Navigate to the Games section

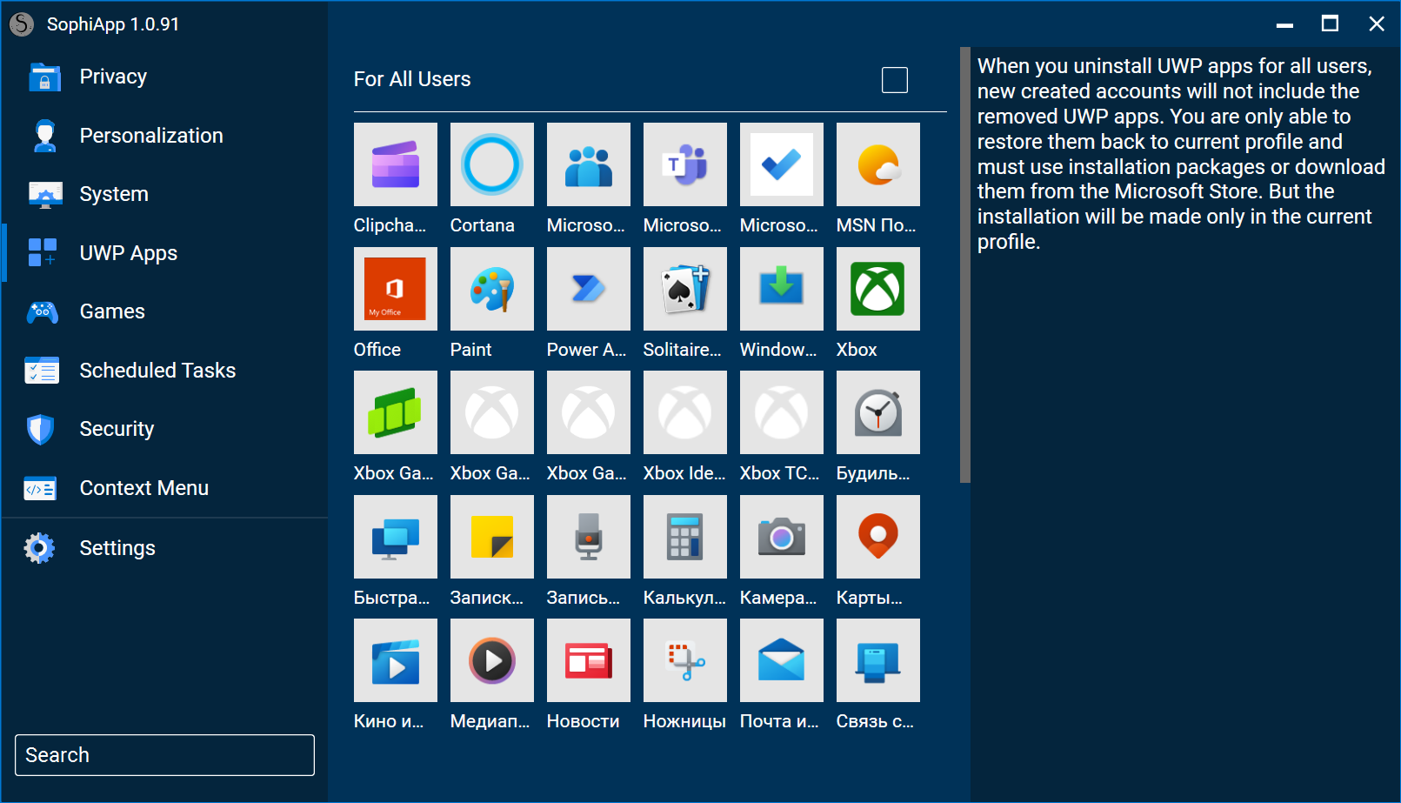[165, 311]
